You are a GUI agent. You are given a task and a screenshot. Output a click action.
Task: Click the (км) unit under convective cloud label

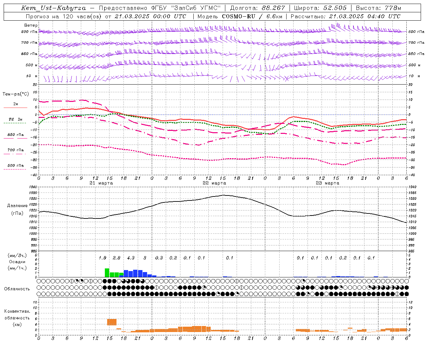tap(17, 324)
